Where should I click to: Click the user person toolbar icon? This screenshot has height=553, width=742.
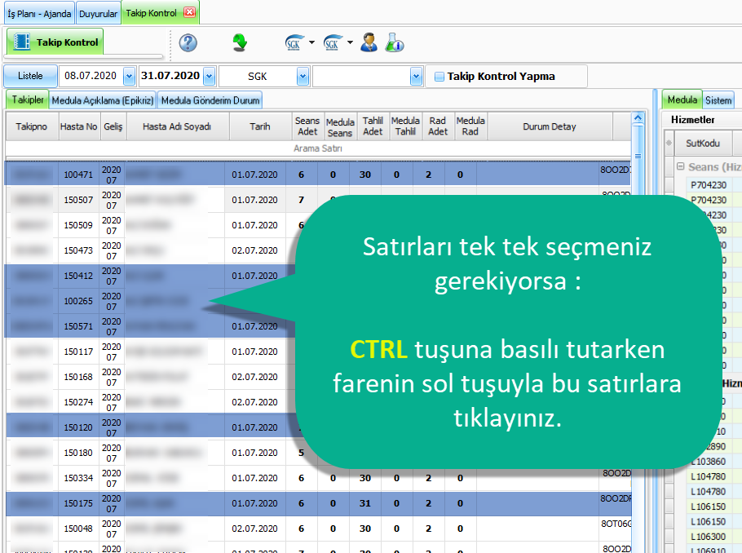(x=369, y=42)
